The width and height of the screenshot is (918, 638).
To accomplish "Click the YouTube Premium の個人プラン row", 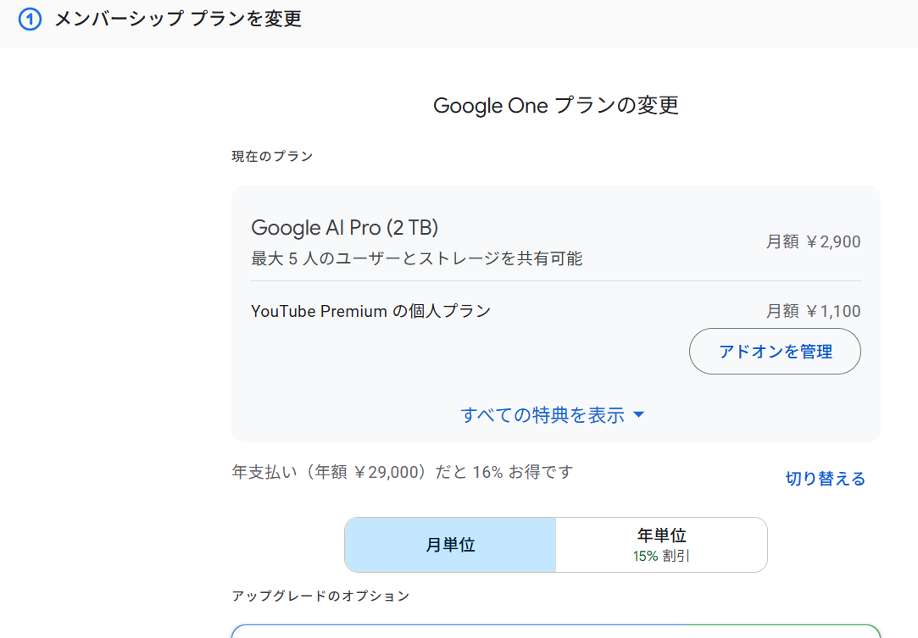I will [x=370, y=311].
